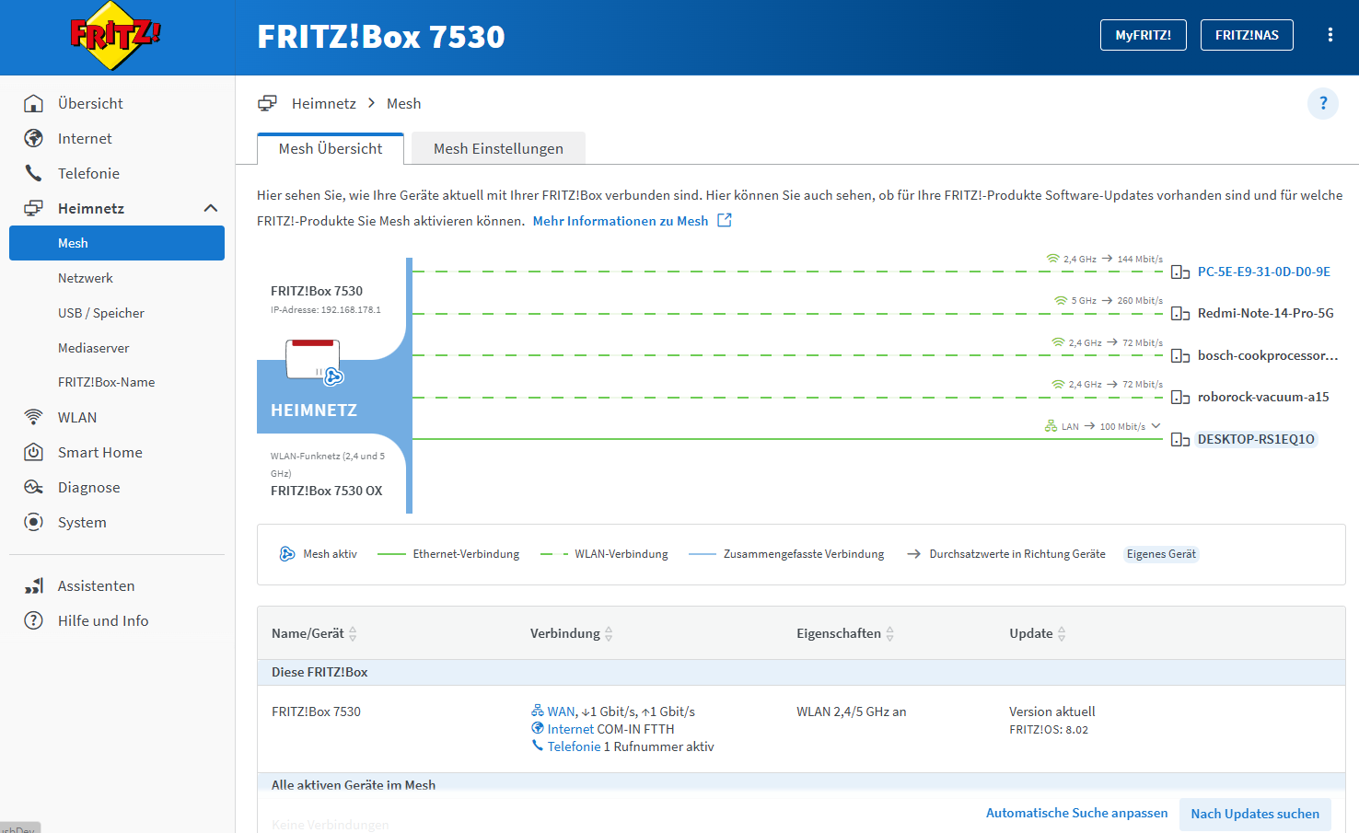The image size is (1359, 833).
Task: Open Mediaserver submenu item
Action: [x=94, y=348]
